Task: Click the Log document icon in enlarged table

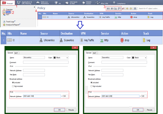Action: pyautogui.click(x=144, y=40)
